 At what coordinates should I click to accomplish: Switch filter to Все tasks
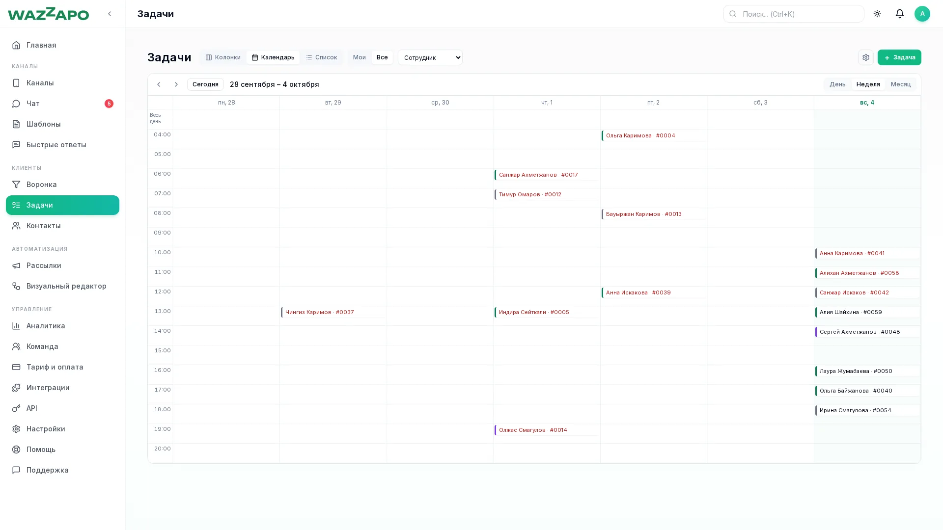click(382, 57)
